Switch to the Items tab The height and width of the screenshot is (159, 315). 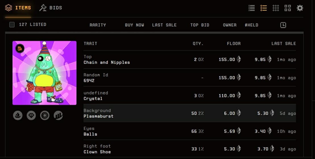tap(18, 8)
